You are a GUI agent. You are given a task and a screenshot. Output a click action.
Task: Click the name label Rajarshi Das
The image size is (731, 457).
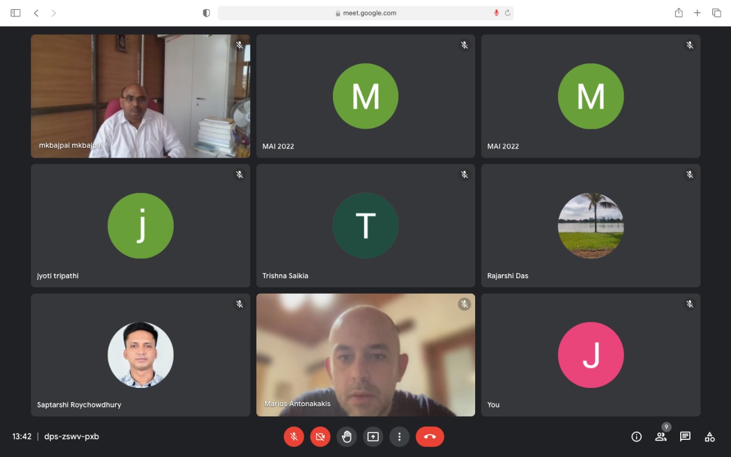click(508, 276)
